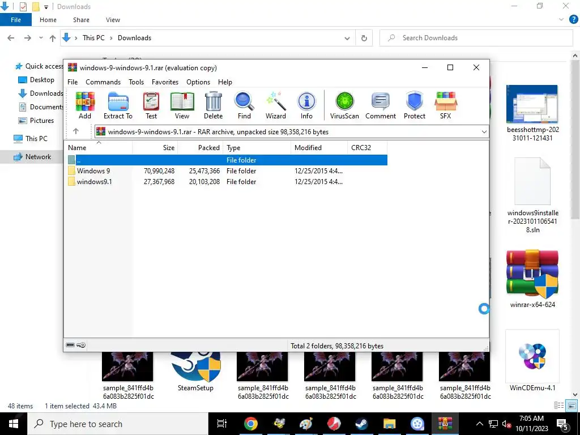Click the Type column header

click(x=257, y=148)
